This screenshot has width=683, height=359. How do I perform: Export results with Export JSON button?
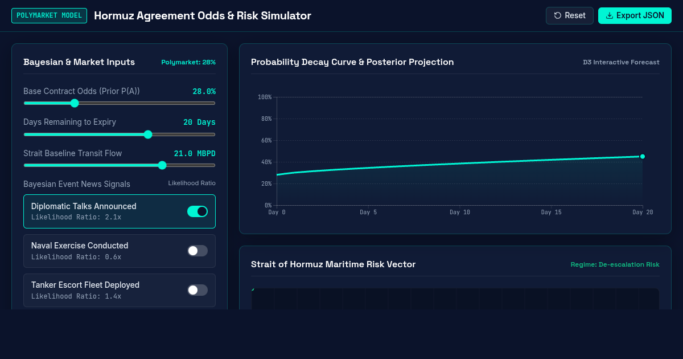(x=635, y=15)
